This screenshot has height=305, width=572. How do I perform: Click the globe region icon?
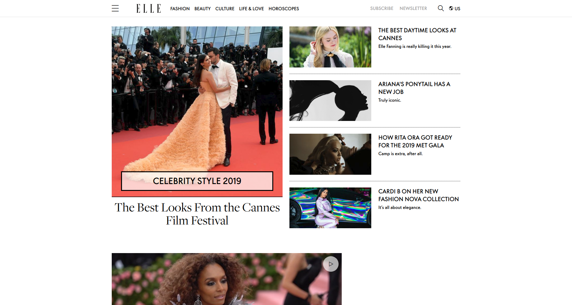click(x=451, y=8)
